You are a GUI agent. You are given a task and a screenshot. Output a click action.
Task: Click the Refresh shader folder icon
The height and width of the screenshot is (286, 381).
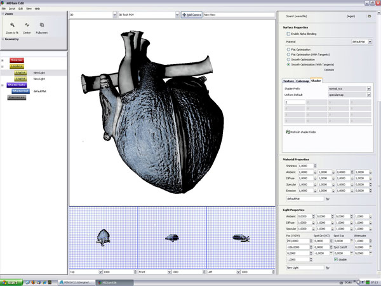coord(288,132)
